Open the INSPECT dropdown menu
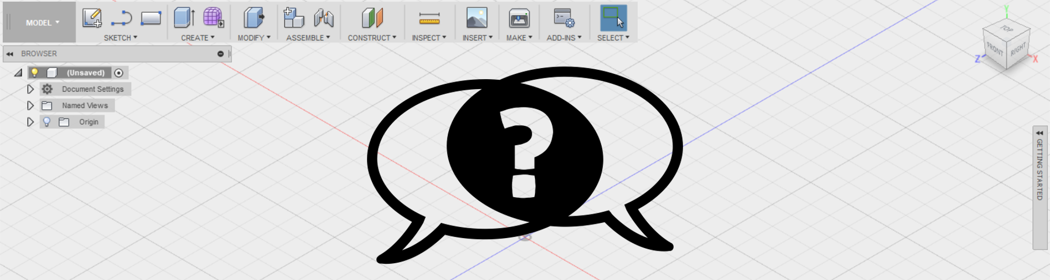Viewport: 1050px width, 280px height. coord(429,38)
